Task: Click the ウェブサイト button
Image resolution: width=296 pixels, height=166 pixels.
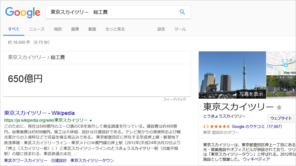Action: click(281, 118)
